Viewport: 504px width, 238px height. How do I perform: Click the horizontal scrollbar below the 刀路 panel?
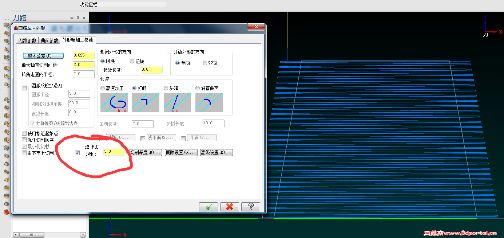pos(33,235)
